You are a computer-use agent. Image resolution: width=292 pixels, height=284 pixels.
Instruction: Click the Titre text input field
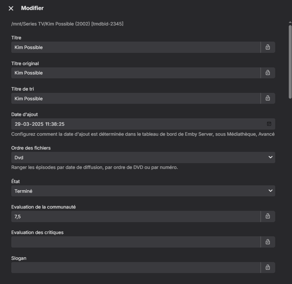[136, 47]
